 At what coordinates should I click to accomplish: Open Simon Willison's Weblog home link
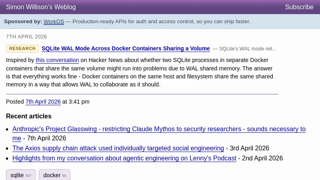pyautogui.click(x=41, y=7)
